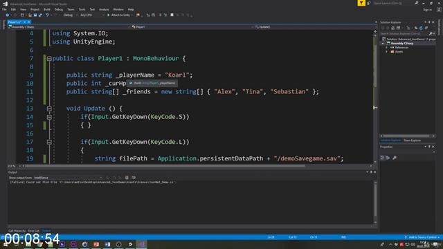Click MonoBehaviour in class declaration

[x=156, y=58]
